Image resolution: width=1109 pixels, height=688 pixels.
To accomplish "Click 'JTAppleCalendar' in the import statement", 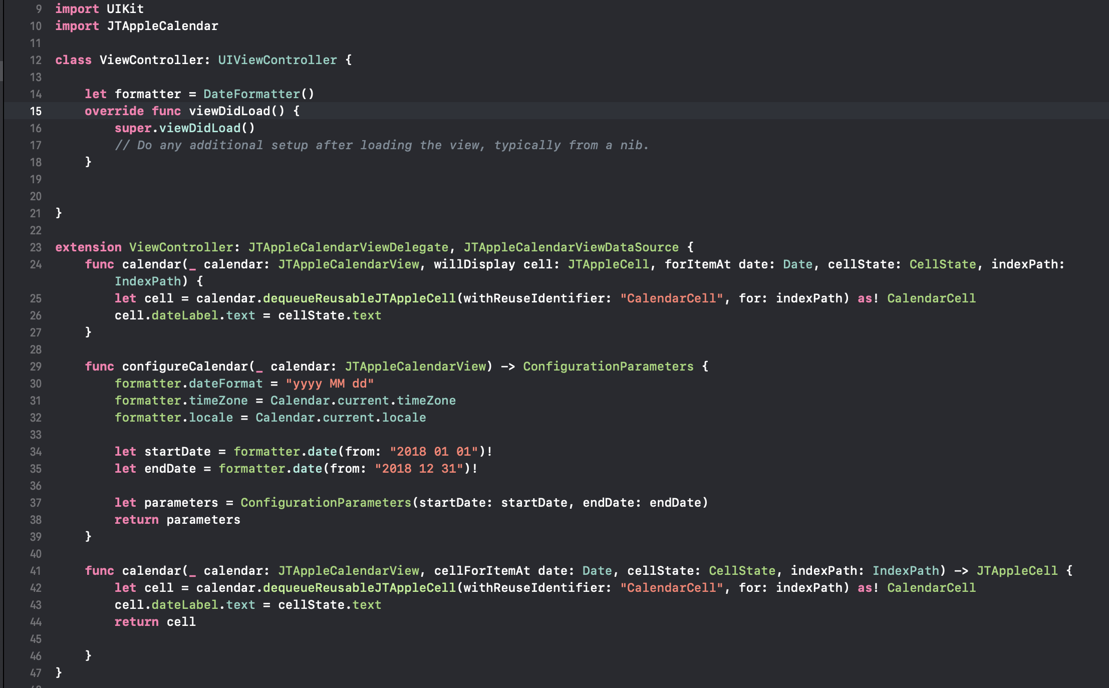I will [162, 26].
